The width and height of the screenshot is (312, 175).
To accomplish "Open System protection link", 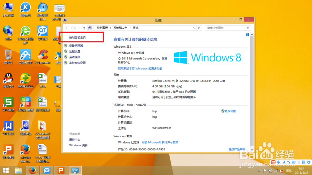I will [75, 57].
